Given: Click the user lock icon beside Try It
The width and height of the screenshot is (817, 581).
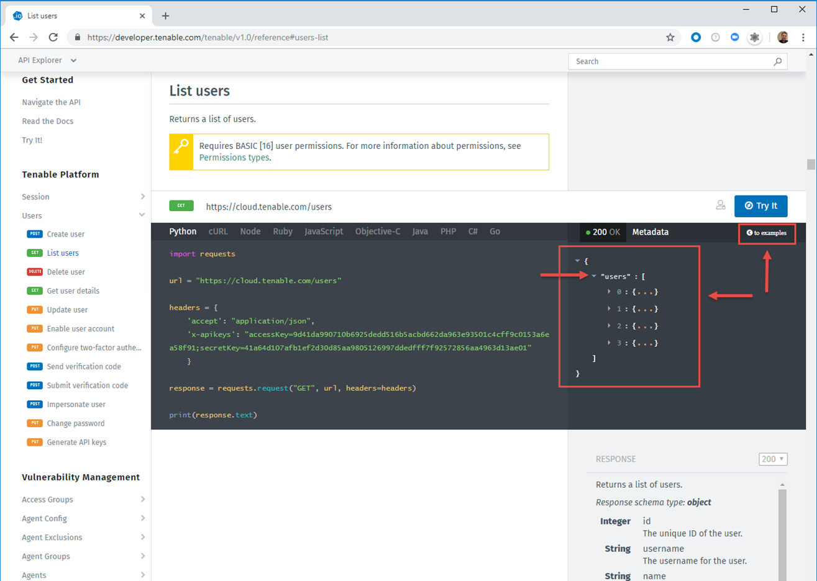Looking at the screenshot, I should click(x=720, y=205).
